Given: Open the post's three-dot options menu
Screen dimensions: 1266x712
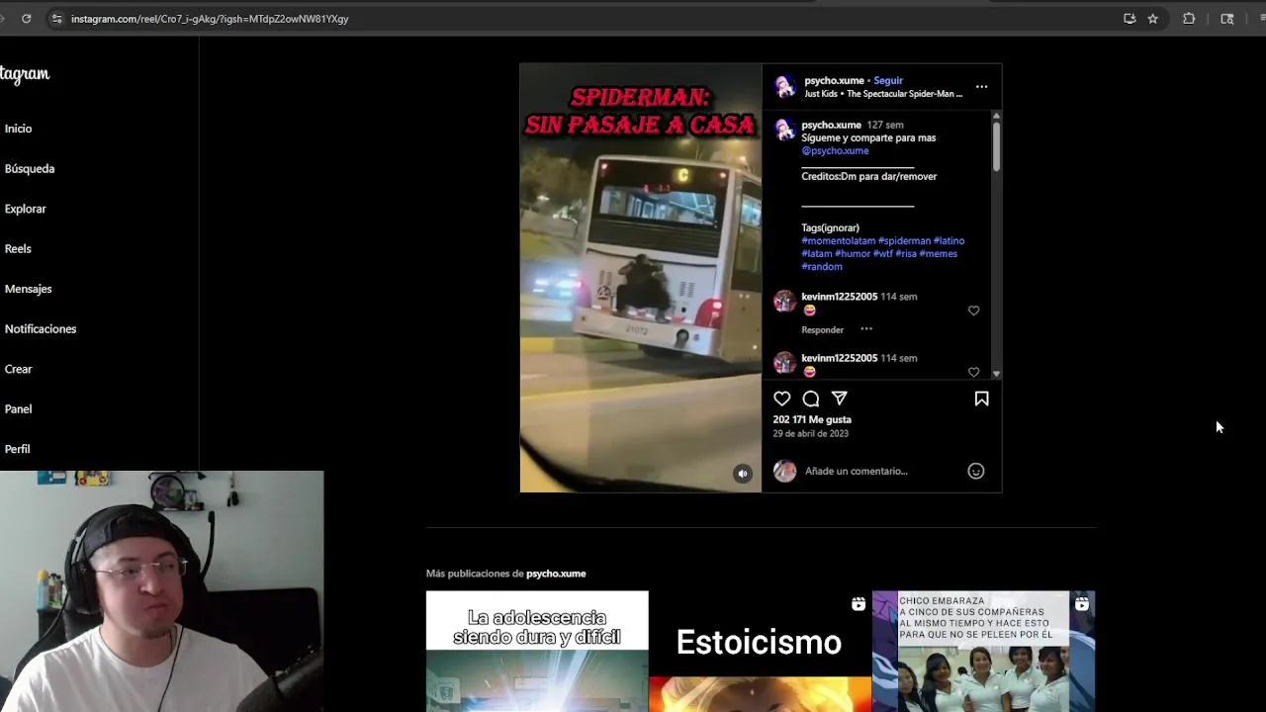Looking at the screenshot, I should point(981,87).
